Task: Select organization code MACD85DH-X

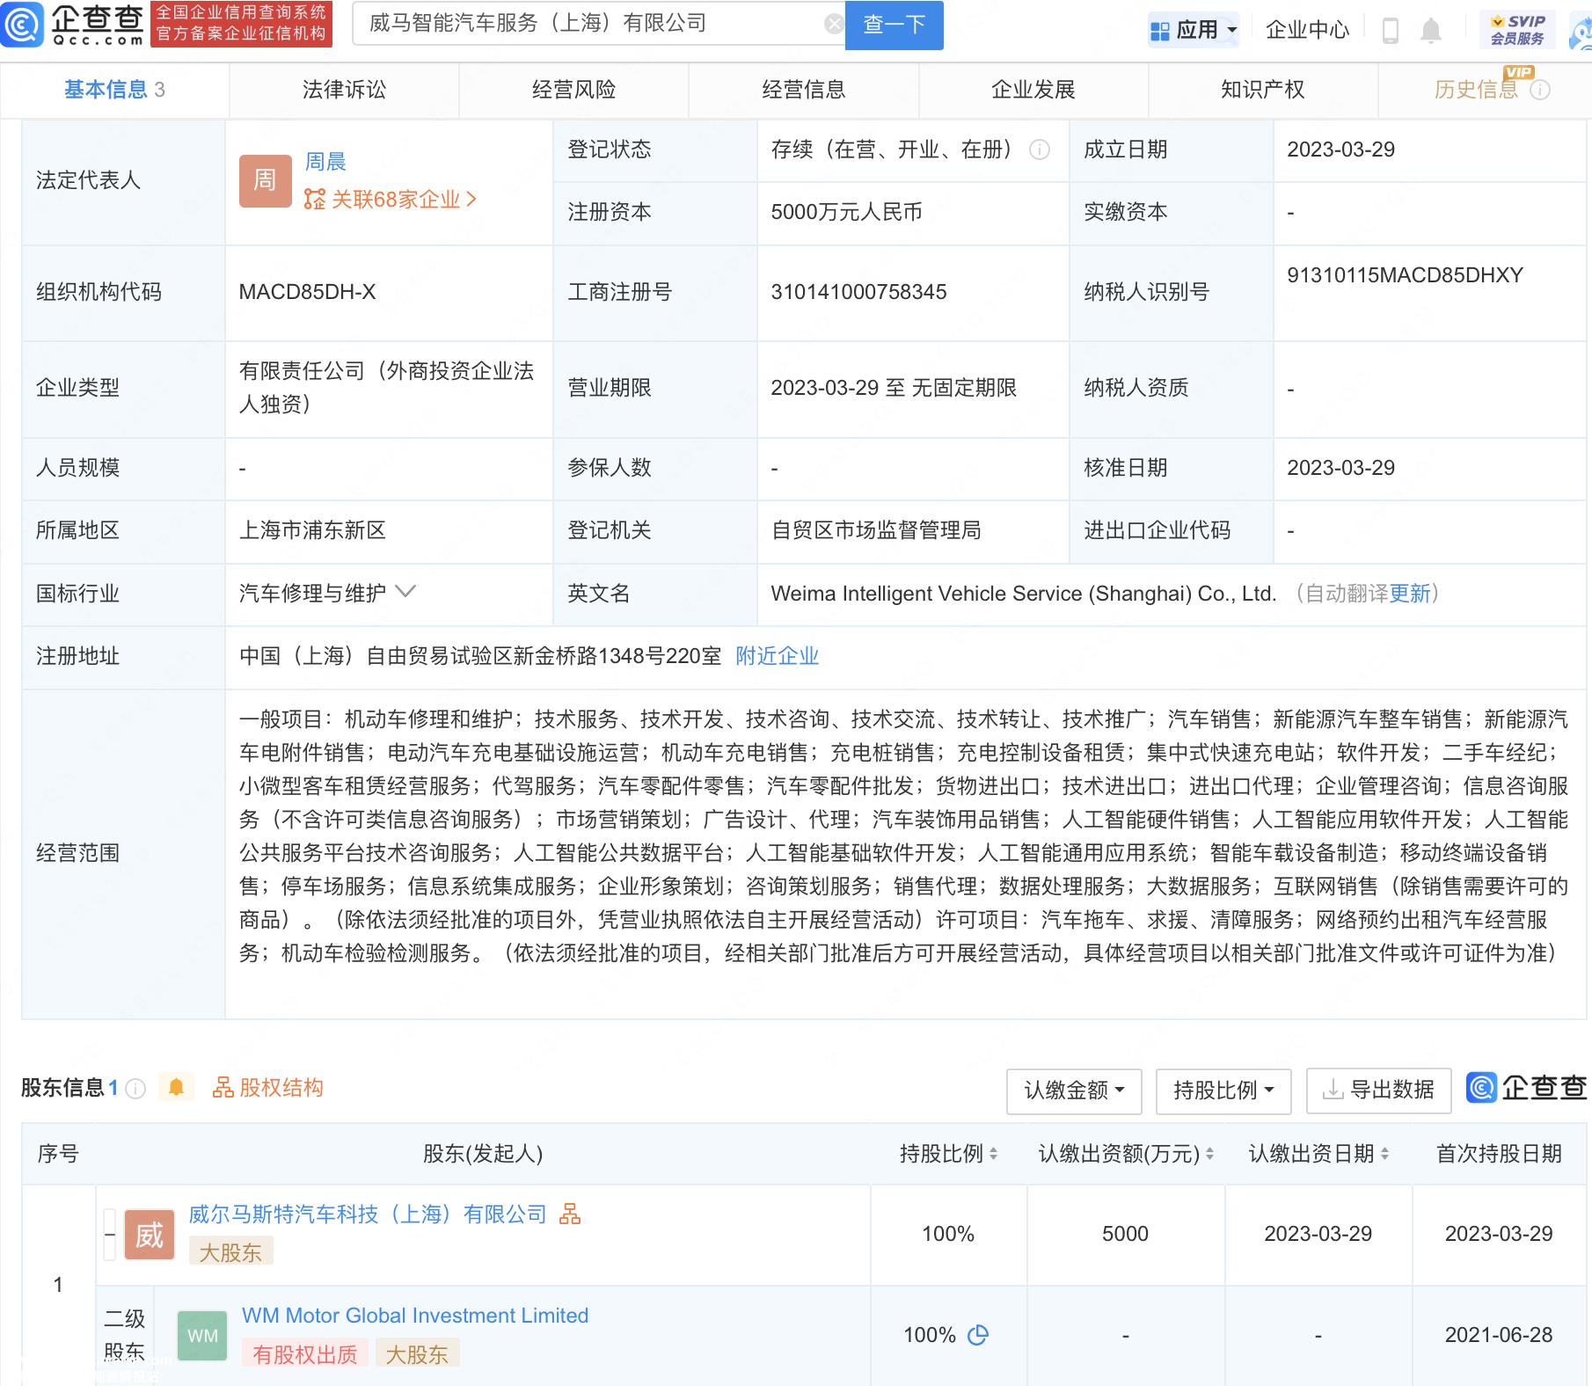Action: (307, 292)
